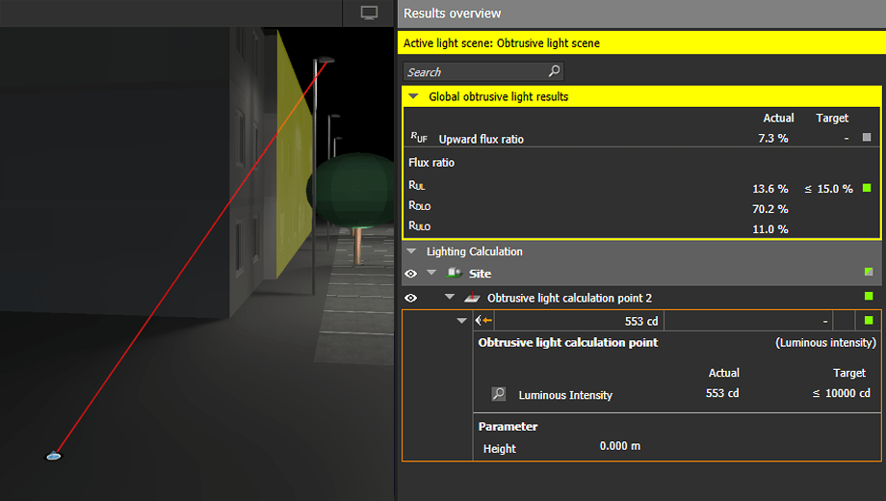Click the magnifier icon in the Search box
The image size is (886, 501).
pos(554,71)
